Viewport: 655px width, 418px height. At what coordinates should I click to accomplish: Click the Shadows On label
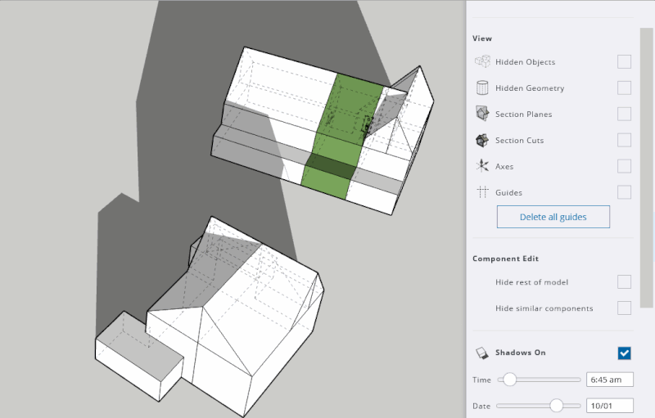521,353
